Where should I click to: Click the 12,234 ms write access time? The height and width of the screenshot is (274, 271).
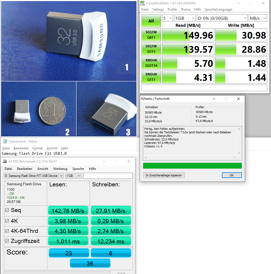point(110,241)
